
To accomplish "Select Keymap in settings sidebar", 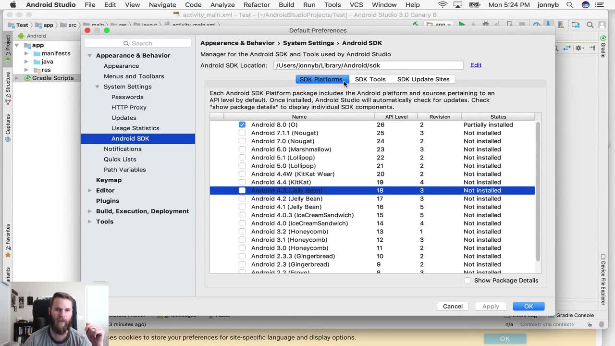I will point(109,180).
